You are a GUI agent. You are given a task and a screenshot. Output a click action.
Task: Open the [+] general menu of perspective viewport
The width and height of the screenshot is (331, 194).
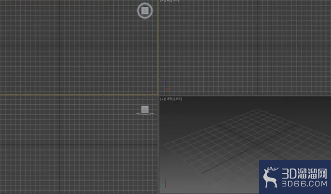click(162, 99)
